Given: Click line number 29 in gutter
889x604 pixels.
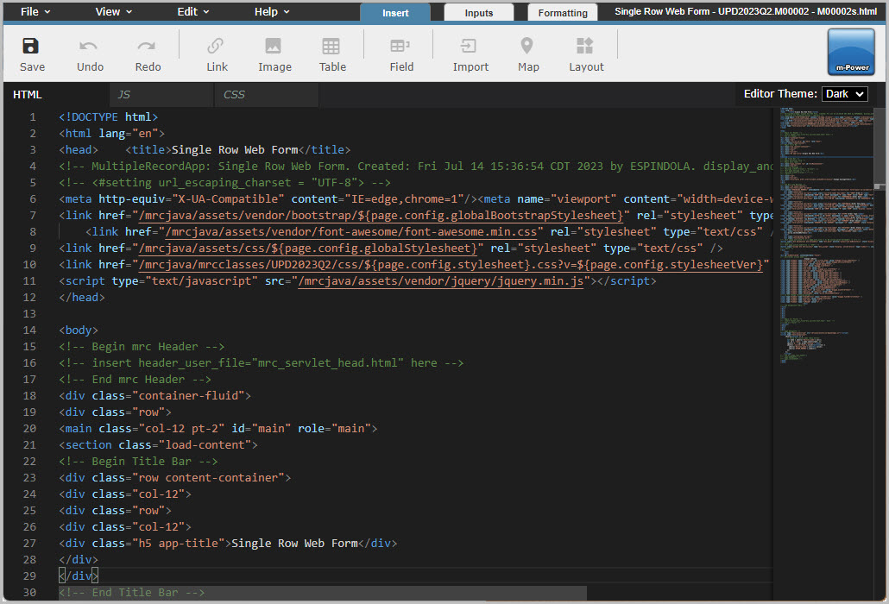Looking at the screenshot, I should 29,576.
